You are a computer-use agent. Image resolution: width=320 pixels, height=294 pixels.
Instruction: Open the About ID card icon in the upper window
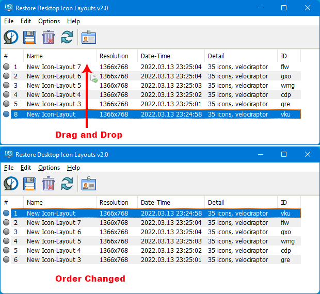89,38
